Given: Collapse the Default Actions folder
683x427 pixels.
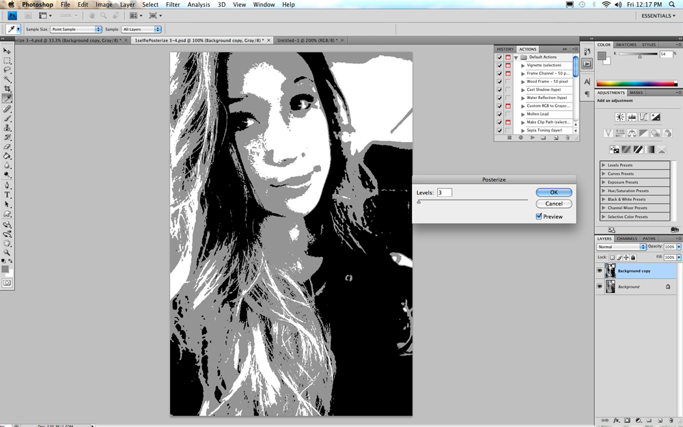Looking at the screenshot, I should coord(516,57).
